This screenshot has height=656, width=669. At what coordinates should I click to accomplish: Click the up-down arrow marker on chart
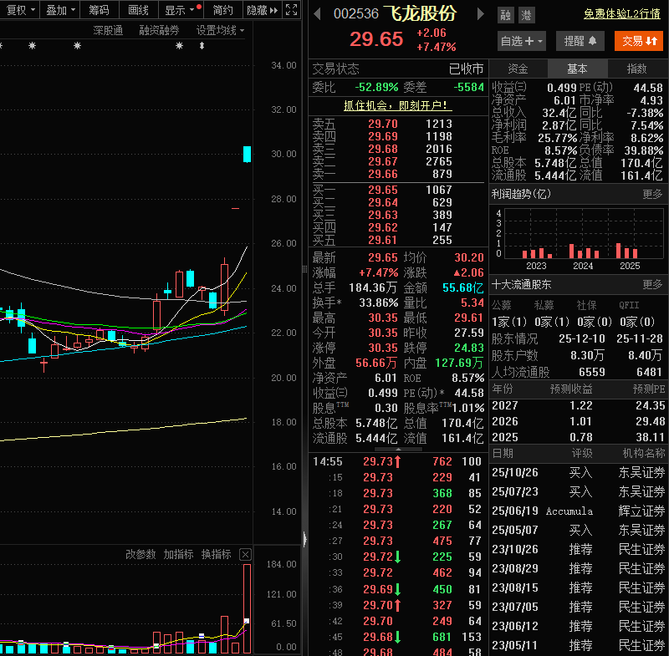202,46
